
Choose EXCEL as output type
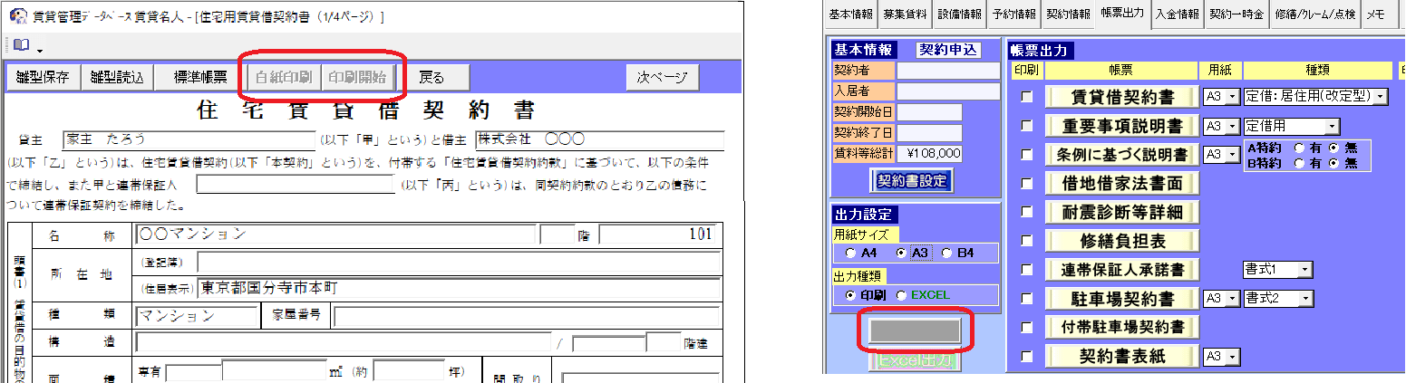901,295
